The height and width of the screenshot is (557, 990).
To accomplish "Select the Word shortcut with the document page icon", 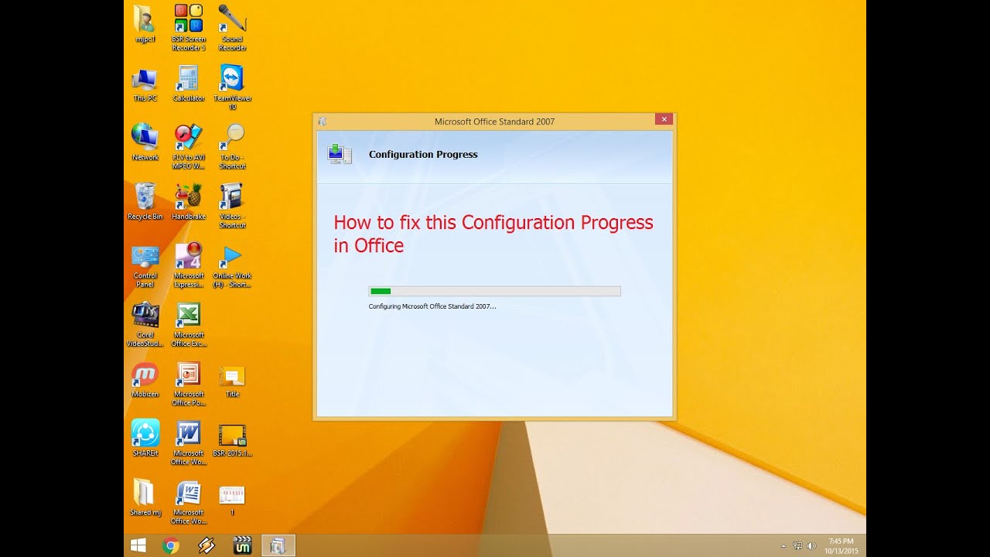I will tap(189, 502).
